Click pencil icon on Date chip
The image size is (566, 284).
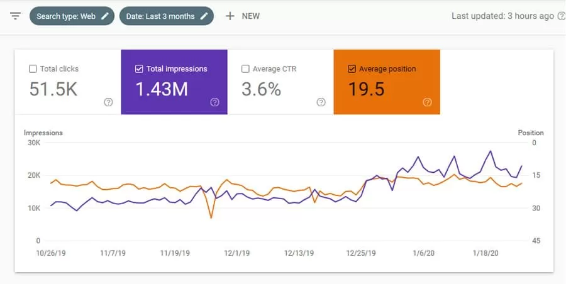pyautogui.click(x=204, y=16)
